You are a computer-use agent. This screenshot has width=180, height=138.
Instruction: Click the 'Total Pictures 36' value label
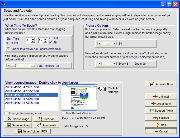pos(48,66)
